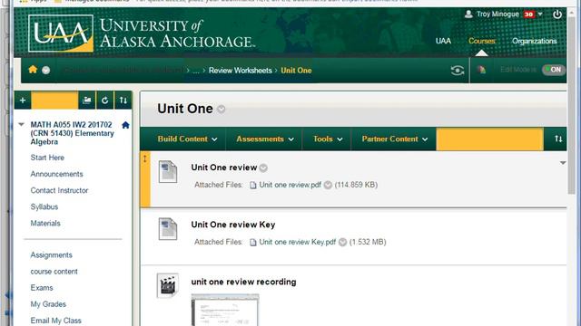The image size is (581, 326).
Task: Open unit one review recording thumbnail
Action: tap(225, 310)
